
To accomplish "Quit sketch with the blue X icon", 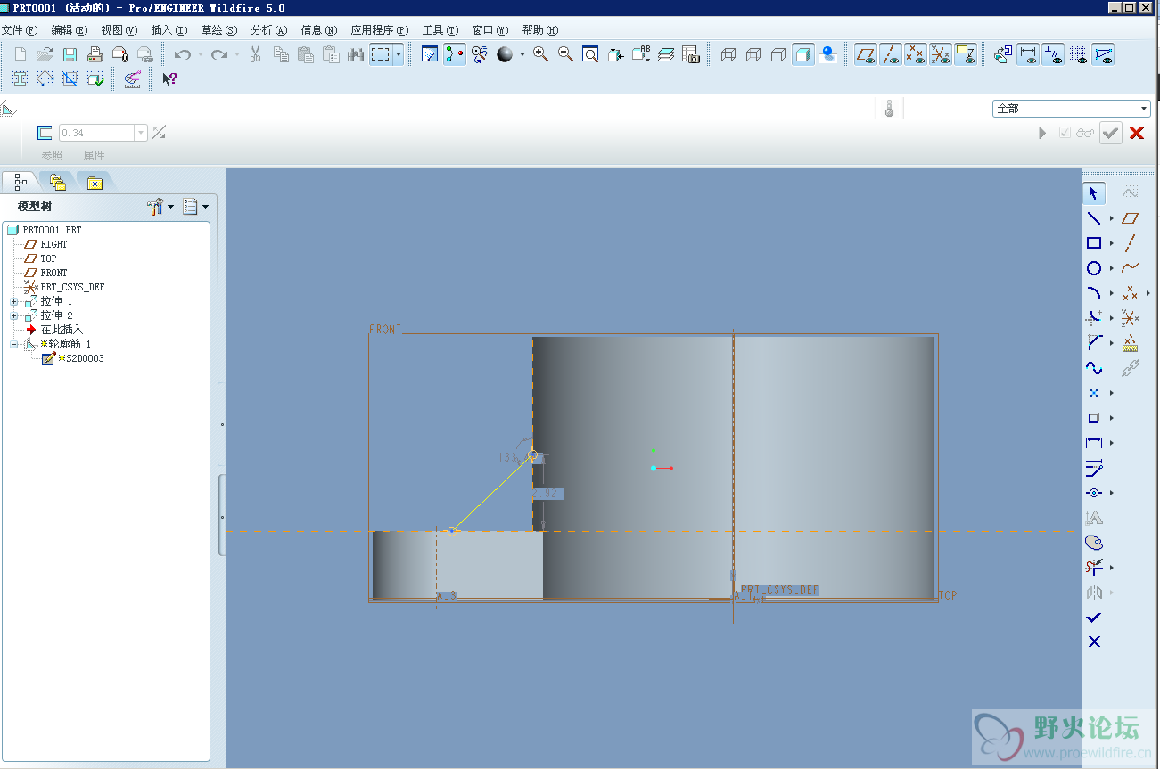I will (x=1094, y=642).
